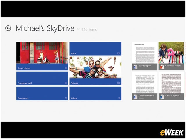
Task: Click the 328 count on Pictures
Action: pyautogui.click(x=118, y=83)
